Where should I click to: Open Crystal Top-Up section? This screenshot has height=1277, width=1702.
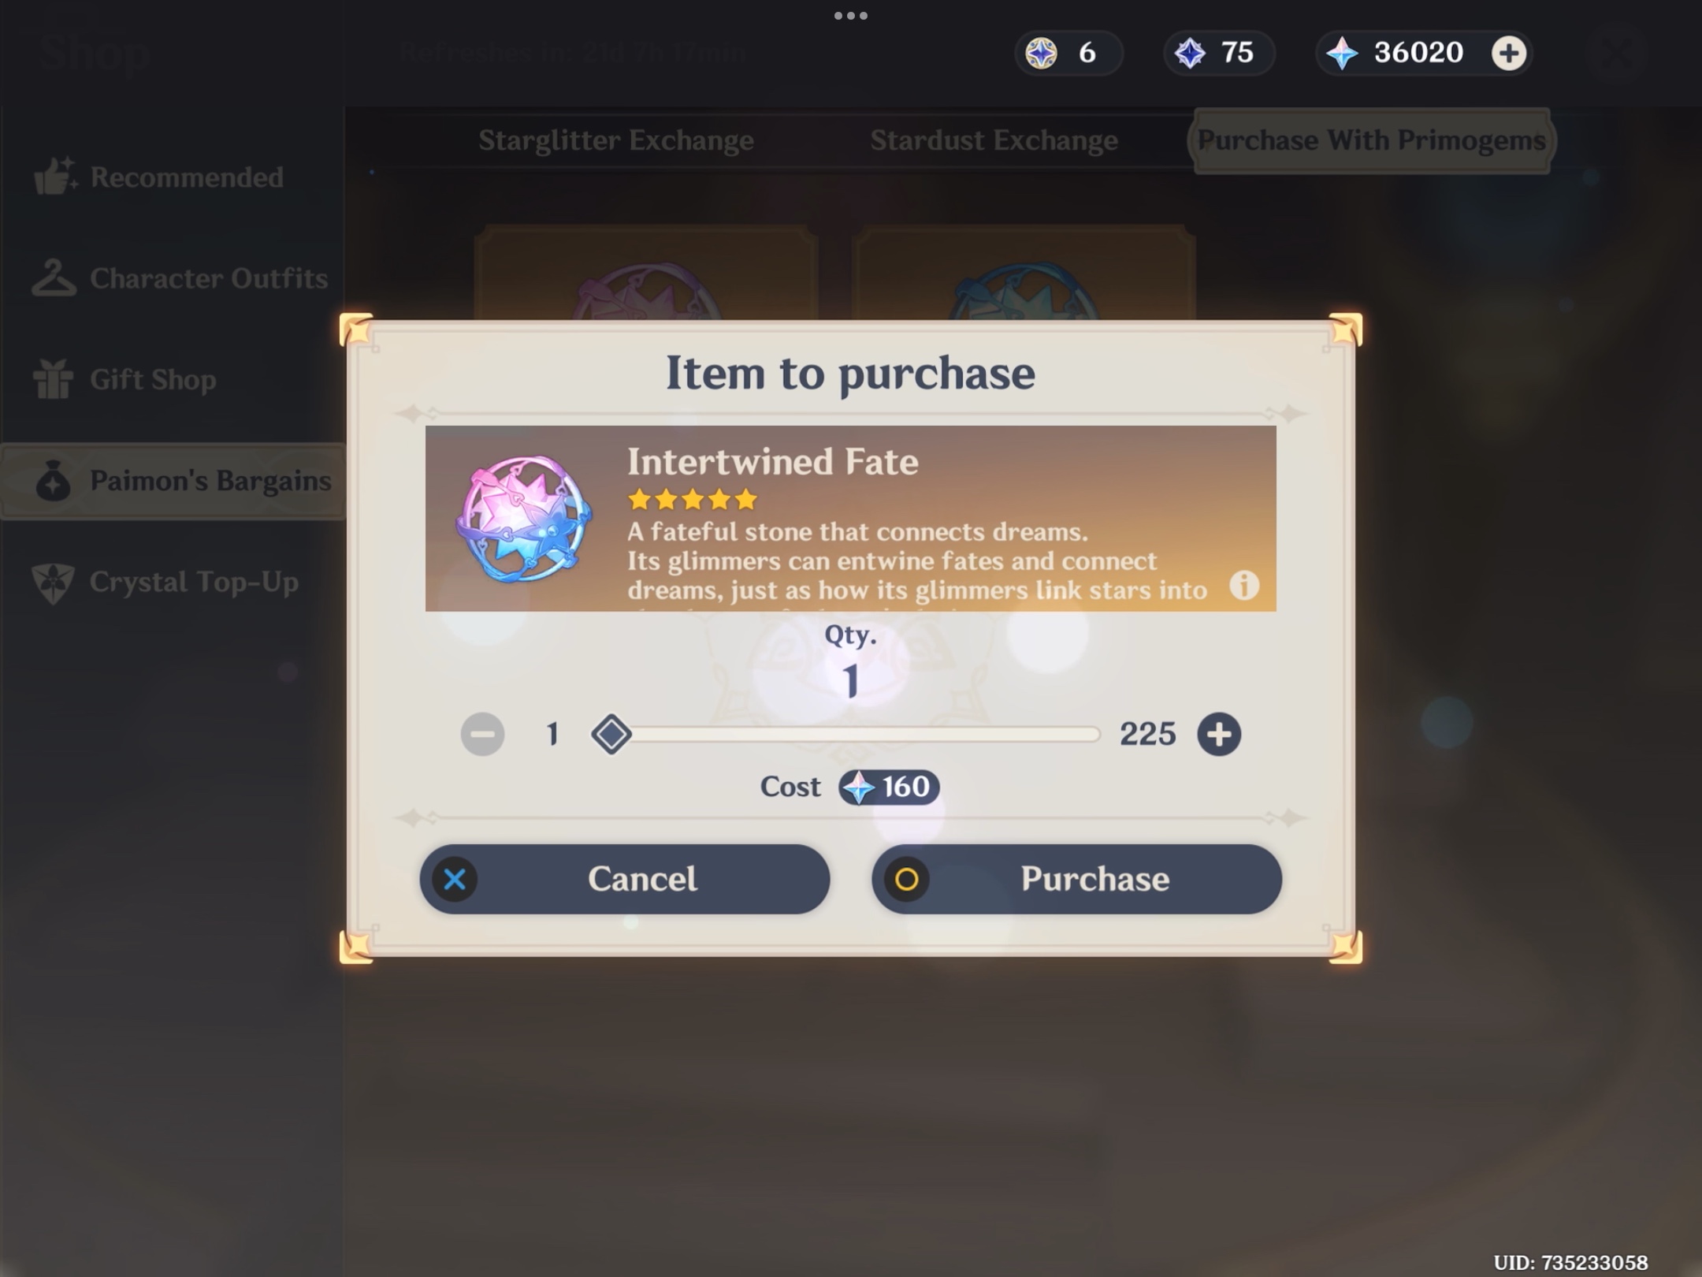[x=165, y=583]
